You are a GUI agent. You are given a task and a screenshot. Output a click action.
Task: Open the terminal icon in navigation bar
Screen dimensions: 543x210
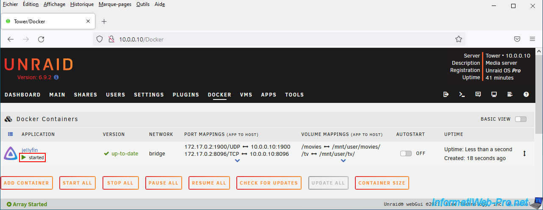point(462,94)
